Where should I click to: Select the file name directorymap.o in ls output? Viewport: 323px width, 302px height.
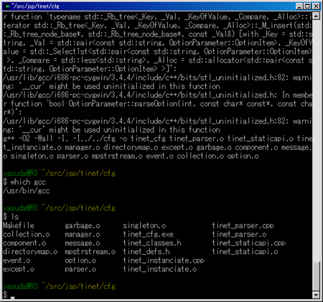coord(30,252)
